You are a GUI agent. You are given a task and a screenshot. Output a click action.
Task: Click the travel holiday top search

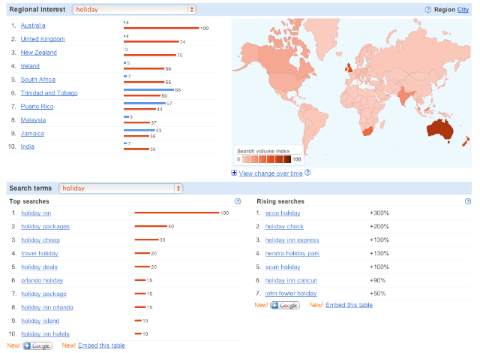pos(40,253)
